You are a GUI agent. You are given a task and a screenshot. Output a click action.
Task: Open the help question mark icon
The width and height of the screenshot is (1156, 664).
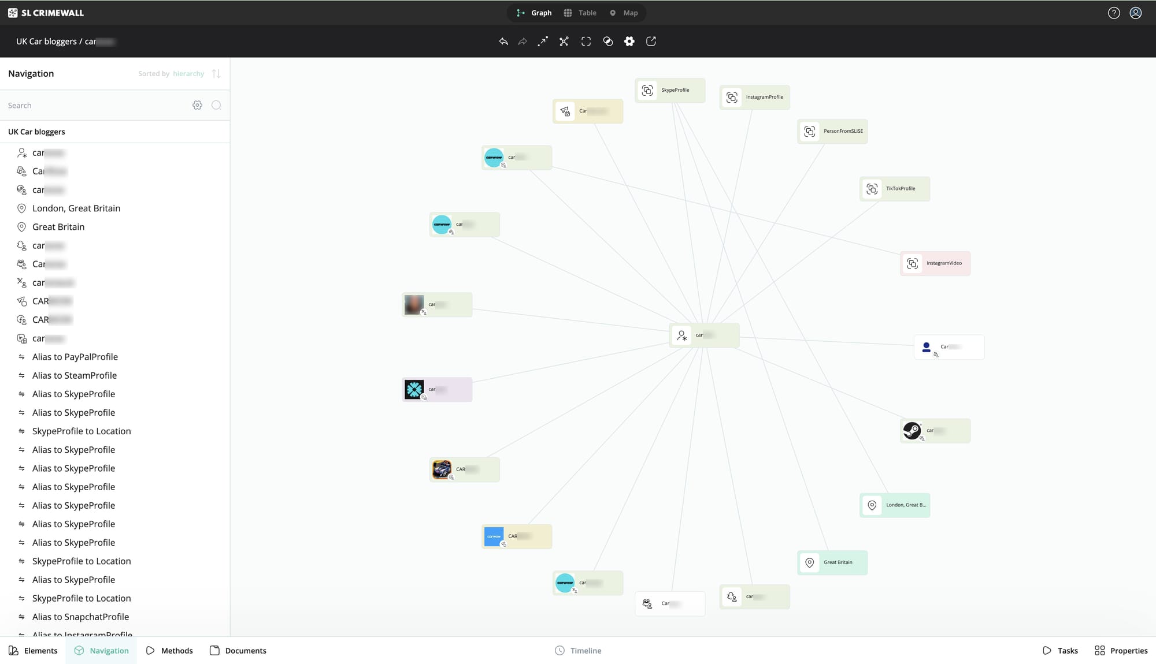click(1114, 13)
